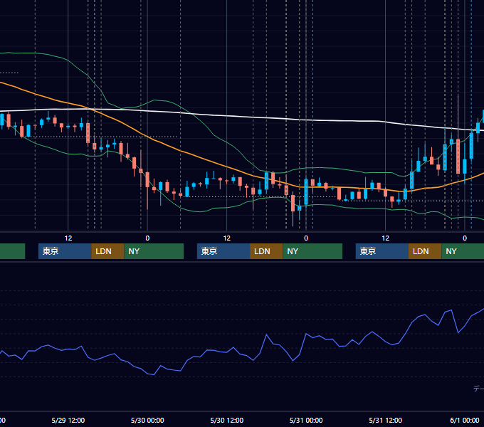Screen dimensions: 484x427
Task: Select the 東京 session bar before 5/30 12:00
Action: (223, 251)
